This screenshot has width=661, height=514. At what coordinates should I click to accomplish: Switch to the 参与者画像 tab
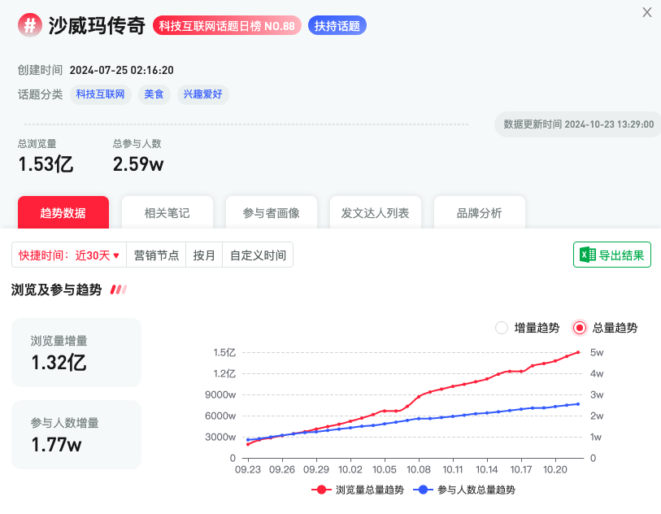pyautogui.click(x=271, y=212)
